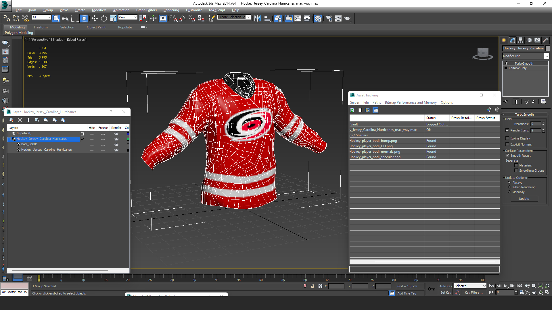
Task: Open Rendered Frame Window icon
Action: [338, 18]
